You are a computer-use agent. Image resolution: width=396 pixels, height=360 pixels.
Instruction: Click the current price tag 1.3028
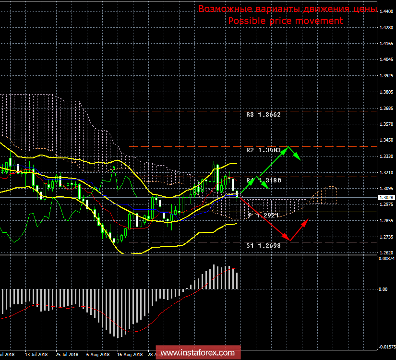click(x=386, y=198)
